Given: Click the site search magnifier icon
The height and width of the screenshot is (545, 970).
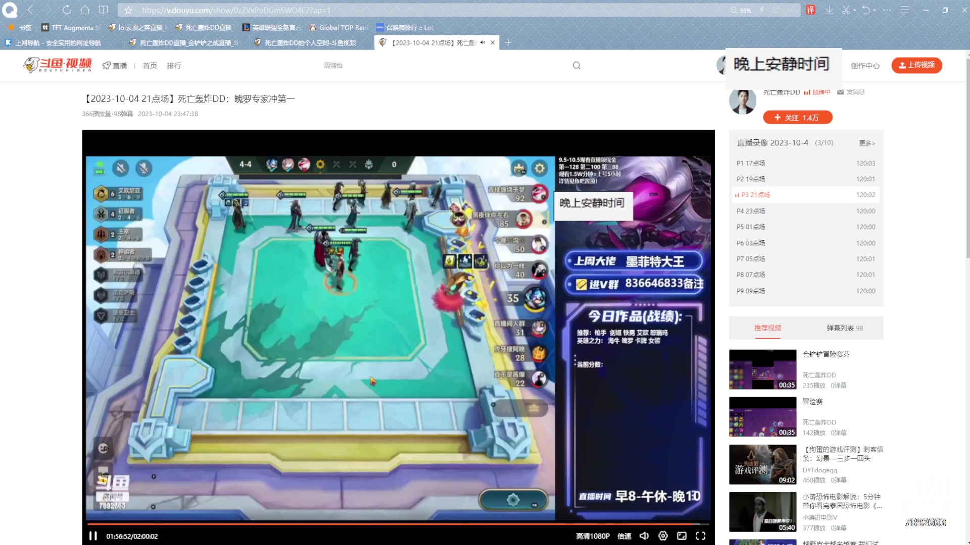Looking at the screenshot, I should pos(576,66).
